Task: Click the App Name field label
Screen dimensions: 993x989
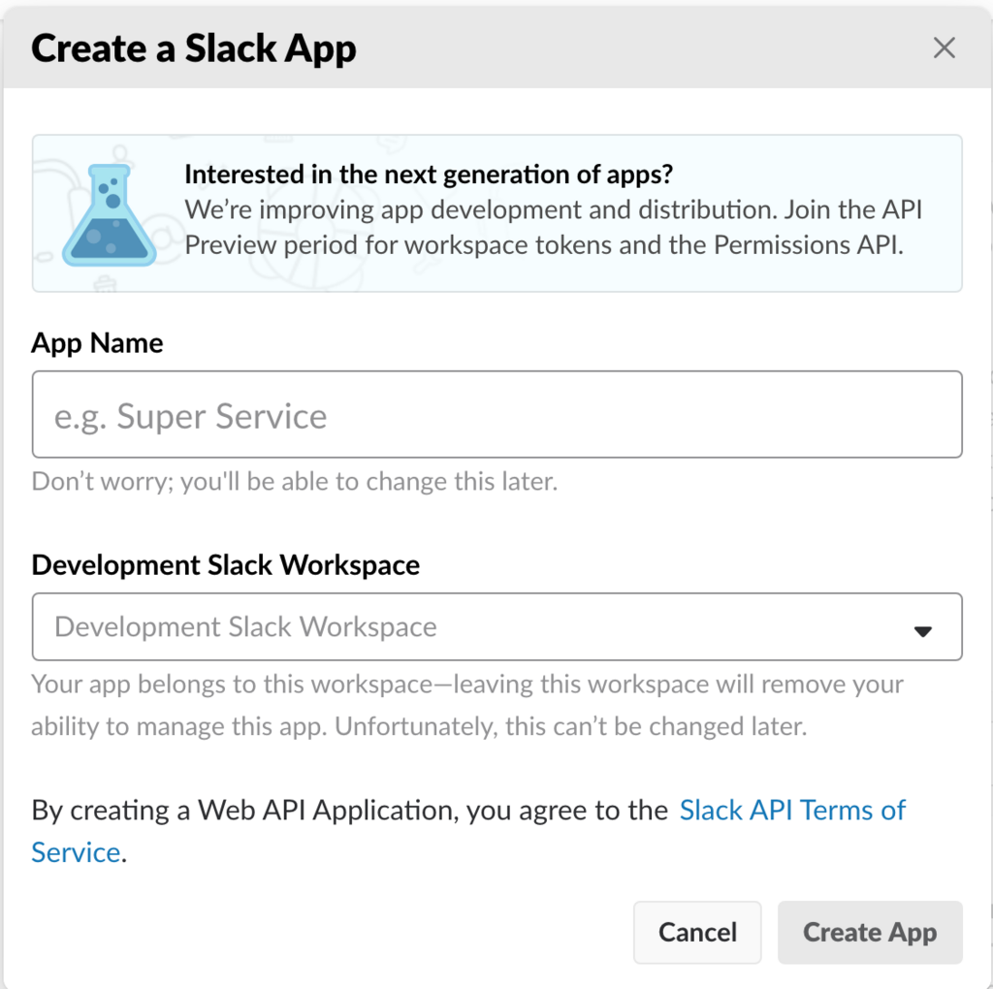Action: [97, 342]
